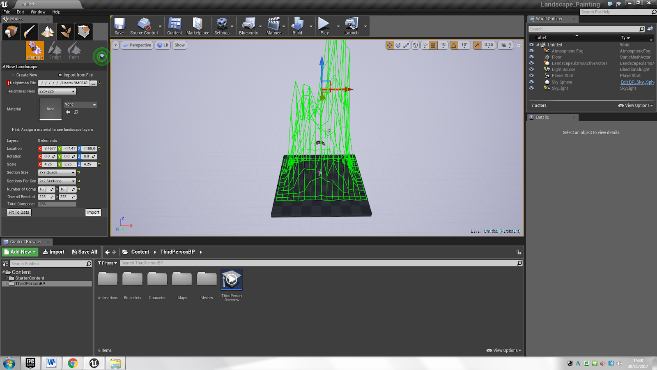The width and height of the screenshot is (657, 370).
Task: Click the Rotation Y value slider
Action: [x=69, y=157]
